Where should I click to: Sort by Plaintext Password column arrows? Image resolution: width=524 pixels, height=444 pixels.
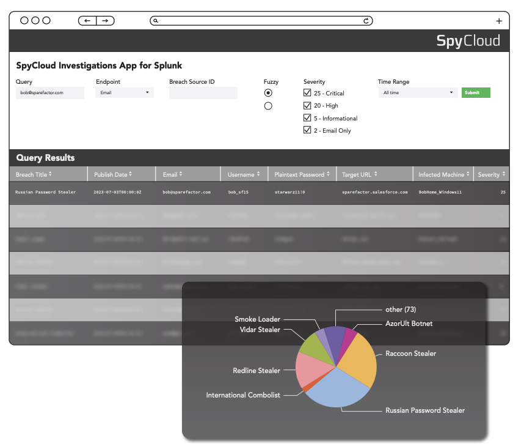[328, 174]
